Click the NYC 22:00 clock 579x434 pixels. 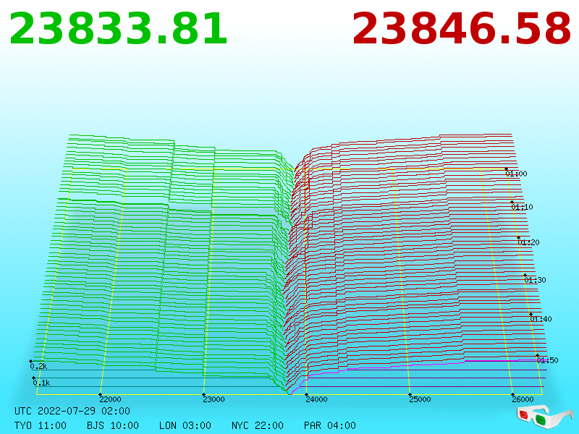[258, 425]
